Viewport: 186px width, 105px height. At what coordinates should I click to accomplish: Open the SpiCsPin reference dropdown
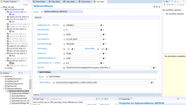pyautogui.click(x=150, y=68)
